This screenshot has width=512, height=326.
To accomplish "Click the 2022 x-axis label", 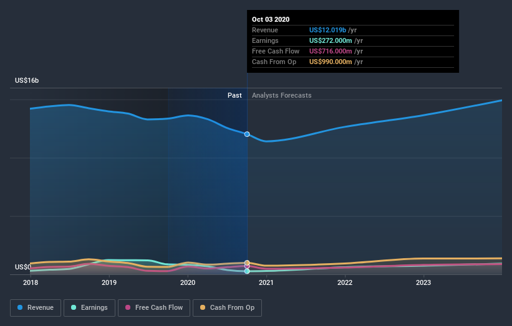I will coord(345,282).
